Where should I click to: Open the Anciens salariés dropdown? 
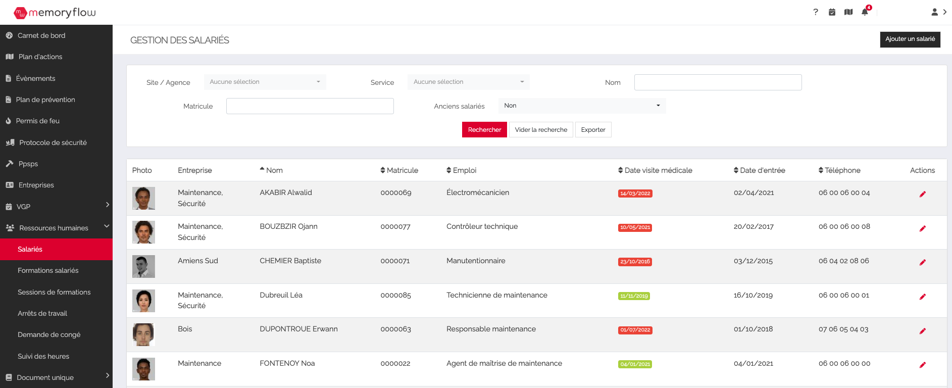(x=582, y=106)
